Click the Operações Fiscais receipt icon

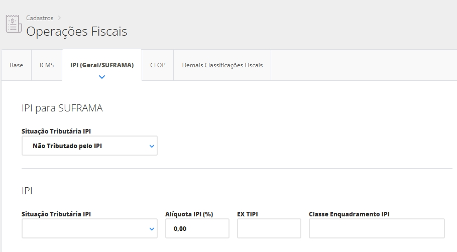14,24
